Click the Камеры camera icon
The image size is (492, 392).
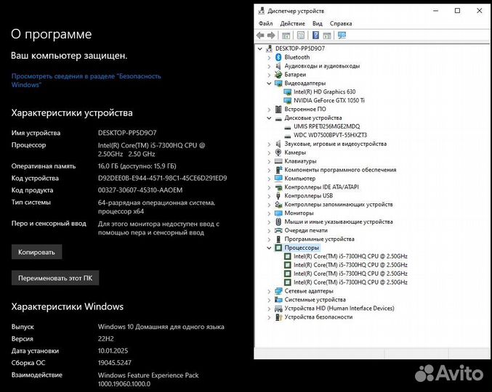[278, 152]
